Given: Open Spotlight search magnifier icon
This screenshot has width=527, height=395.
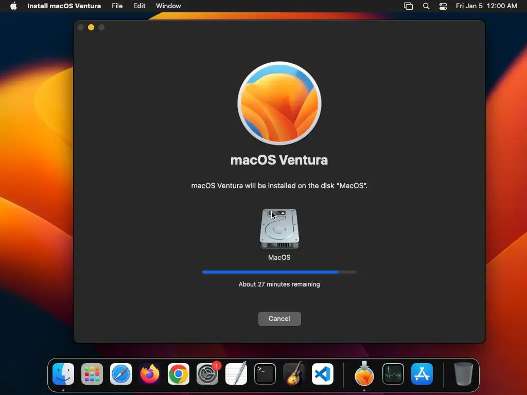Looking at the screenshot, I should (426, 6).
